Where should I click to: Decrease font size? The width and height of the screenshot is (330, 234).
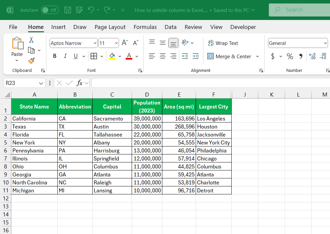coord(136,43)
